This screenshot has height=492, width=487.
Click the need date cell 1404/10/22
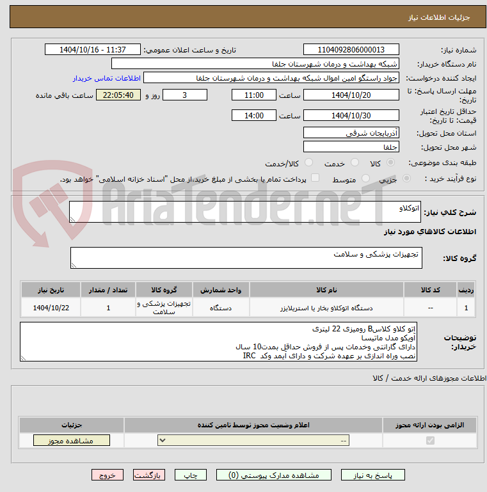(x=51, y=308)
